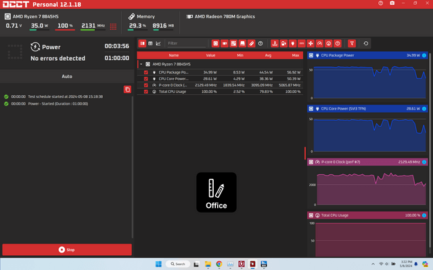Reset sensor min/max with the refresh icon
The image size is (433, 270).
366,43
